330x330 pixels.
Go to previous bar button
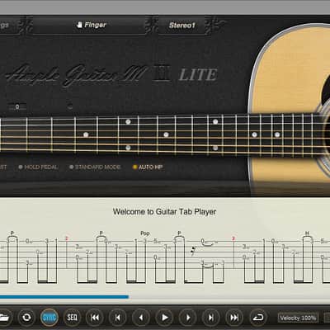[118, 318]
